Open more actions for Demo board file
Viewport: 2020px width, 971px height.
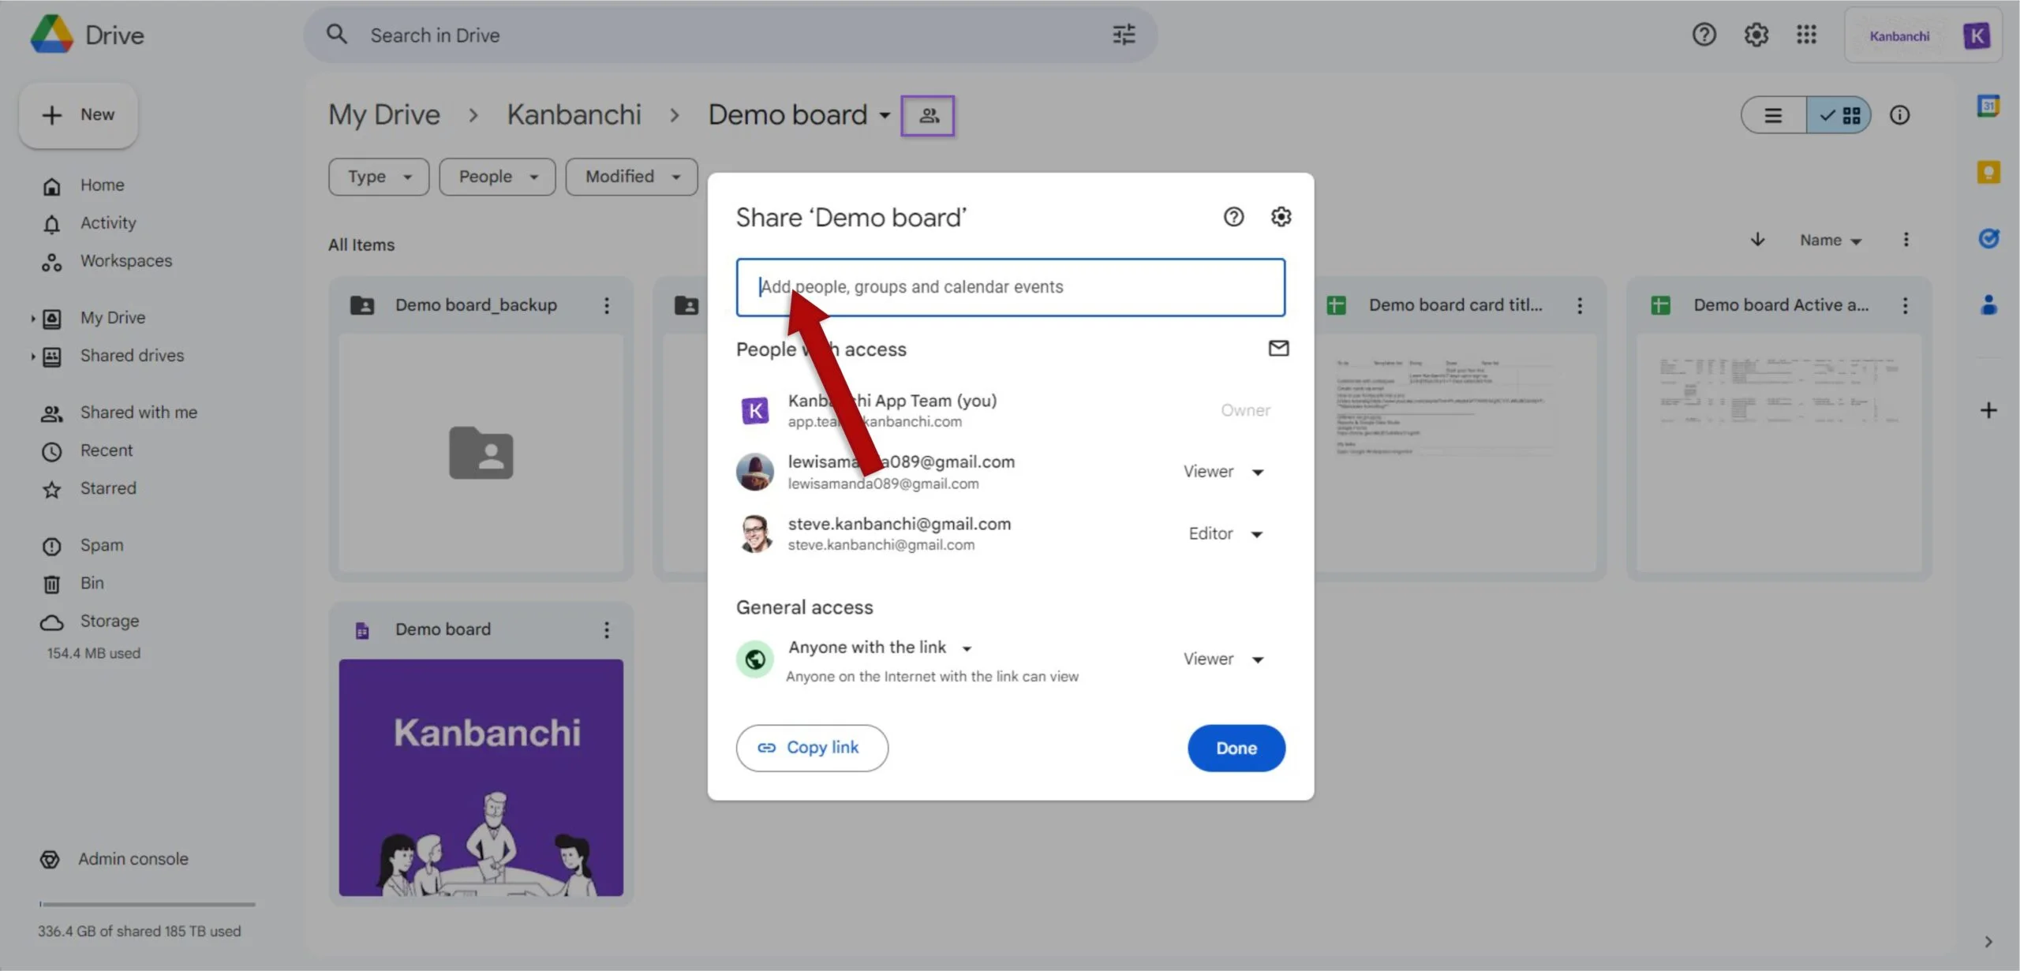point(606,629)
